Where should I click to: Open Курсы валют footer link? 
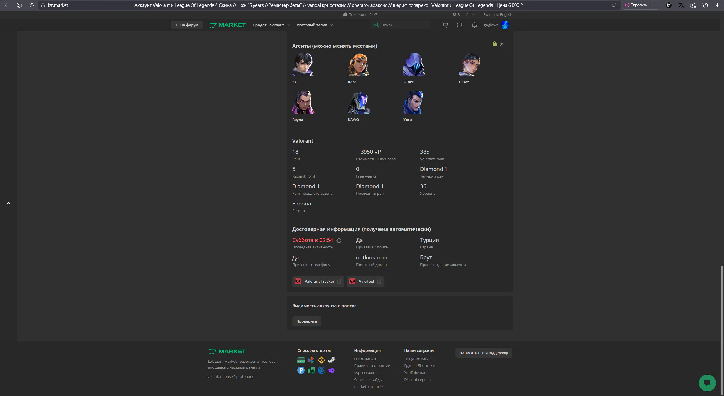365,373
